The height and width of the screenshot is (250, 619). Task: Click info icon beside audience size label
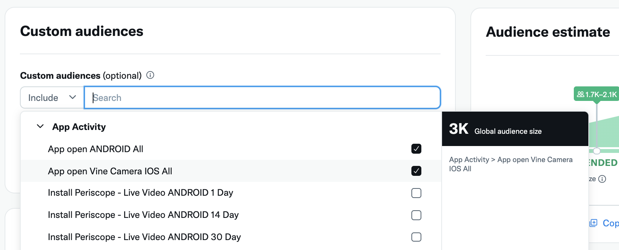602,179
